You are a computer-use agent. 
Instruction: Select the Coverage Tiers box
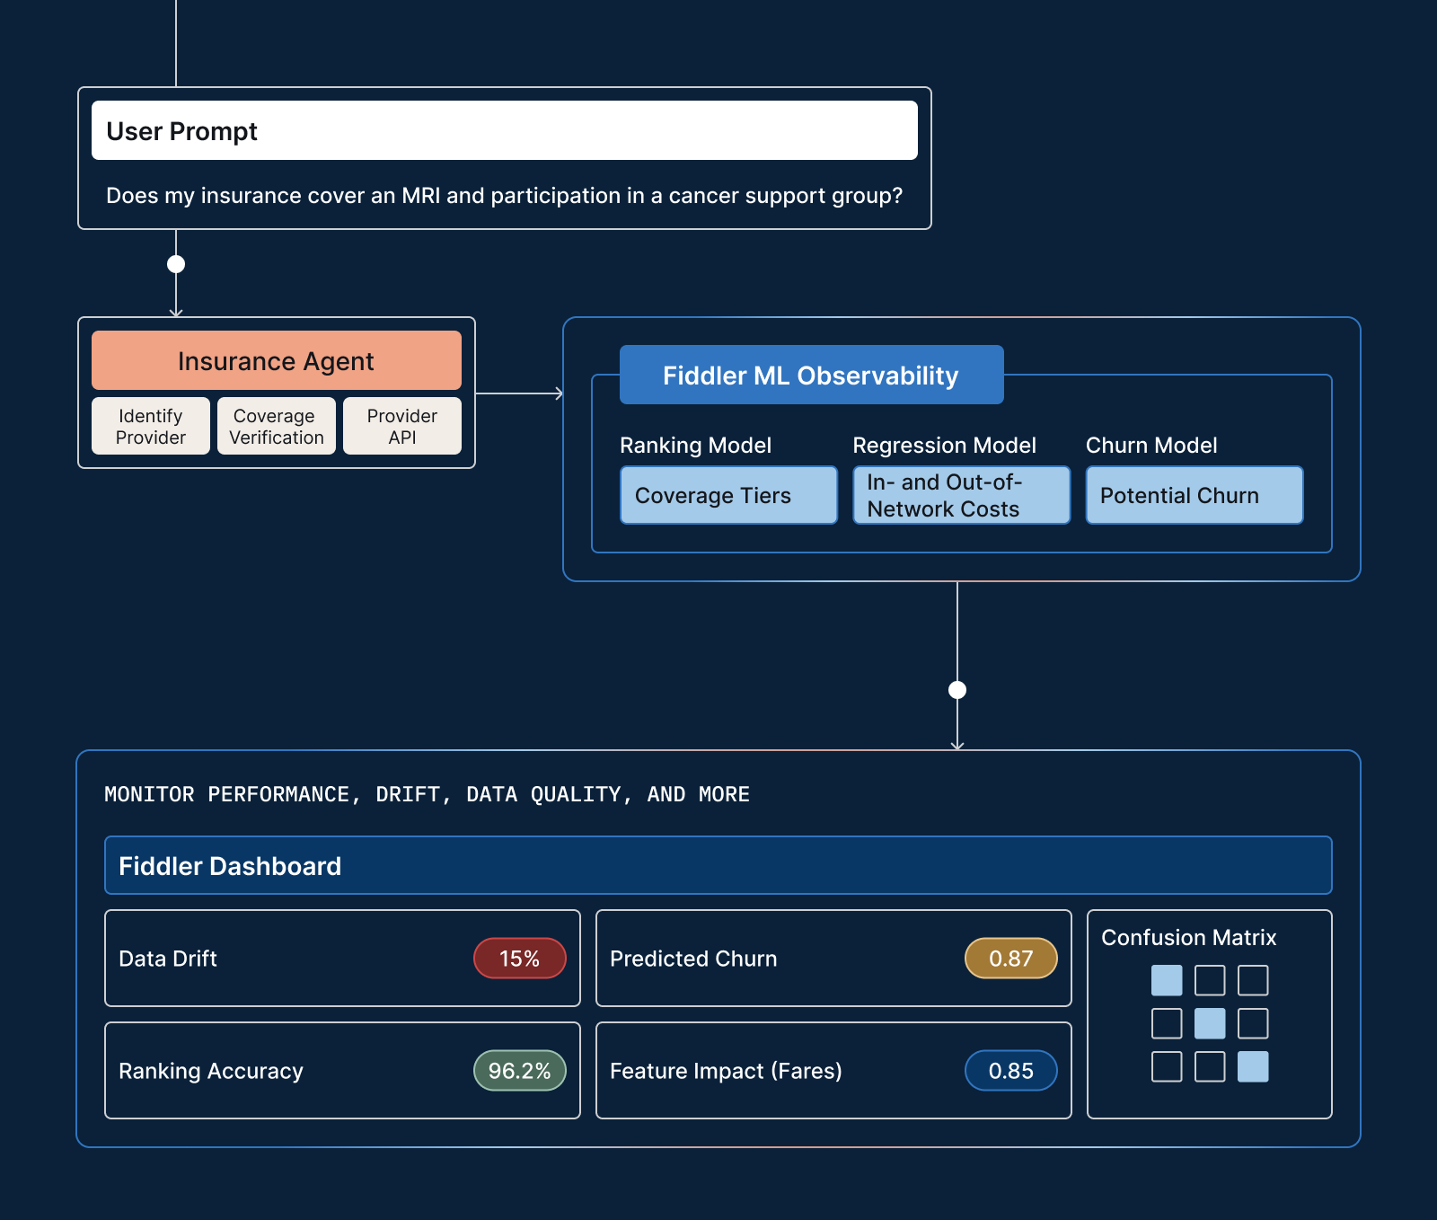pos(728,495)
